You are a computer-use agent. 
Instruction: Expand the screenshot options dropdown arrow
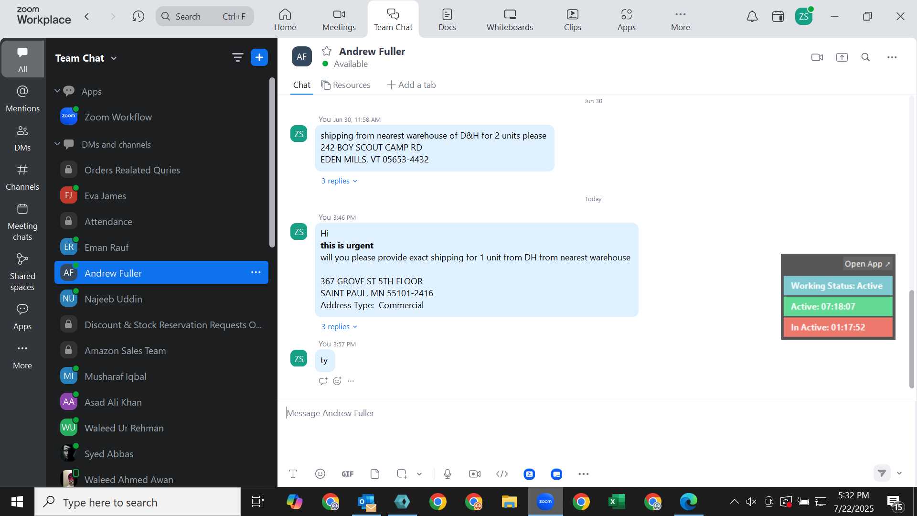419,474
